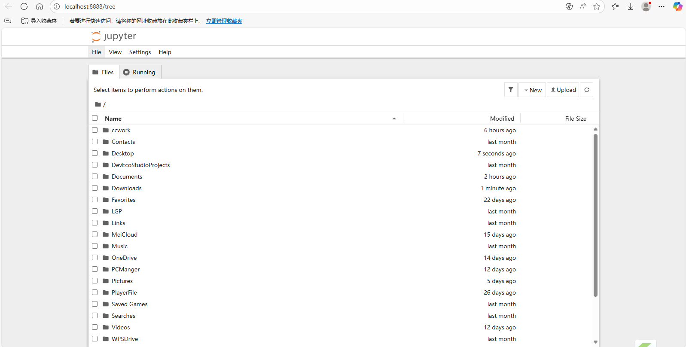Open the New dropdown
This screenshot has width=686, height=347.
pyautogui.click(x=532, y=90)
